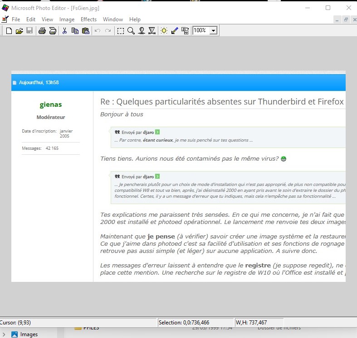Image resolution: width=357 pixels, height=338 pixels.
Task: Click the Rotate image icon
Action: pyautogui.click(x=185, y=31)
